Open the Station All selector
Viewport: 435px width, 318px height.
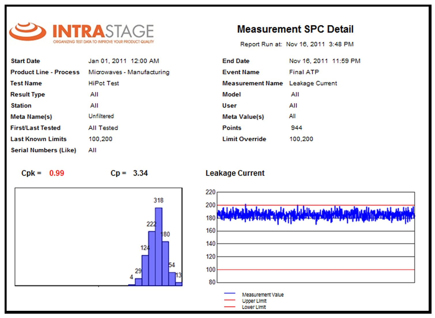click(94, 105)
